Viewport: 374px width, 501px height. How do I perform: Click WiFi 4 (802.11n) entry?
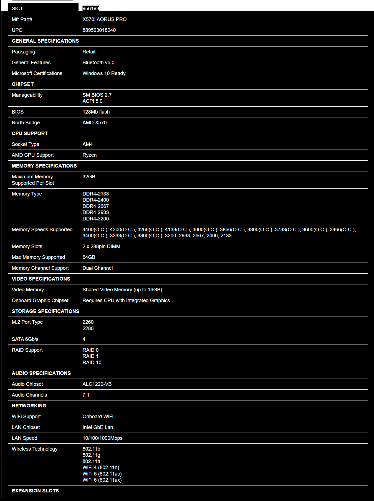(101, 467)
